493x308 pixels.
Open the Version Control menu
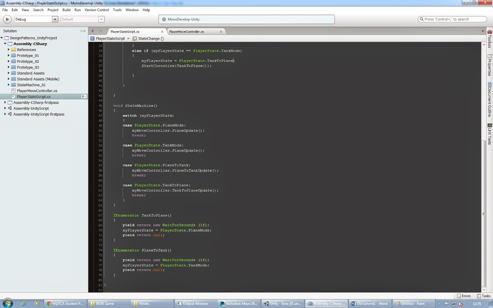(x=97, y=10)
